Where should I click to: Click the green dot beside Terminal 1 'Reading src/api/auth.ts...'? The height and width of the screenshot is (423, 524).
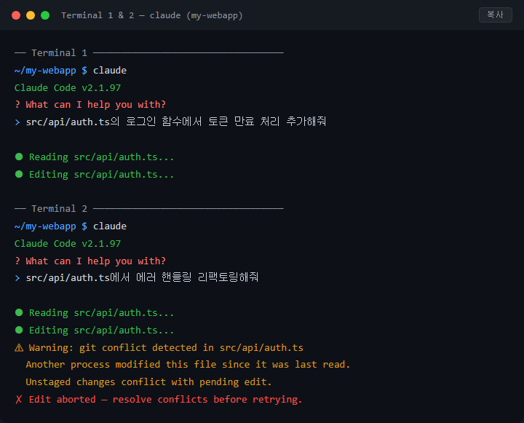(19, 157)
